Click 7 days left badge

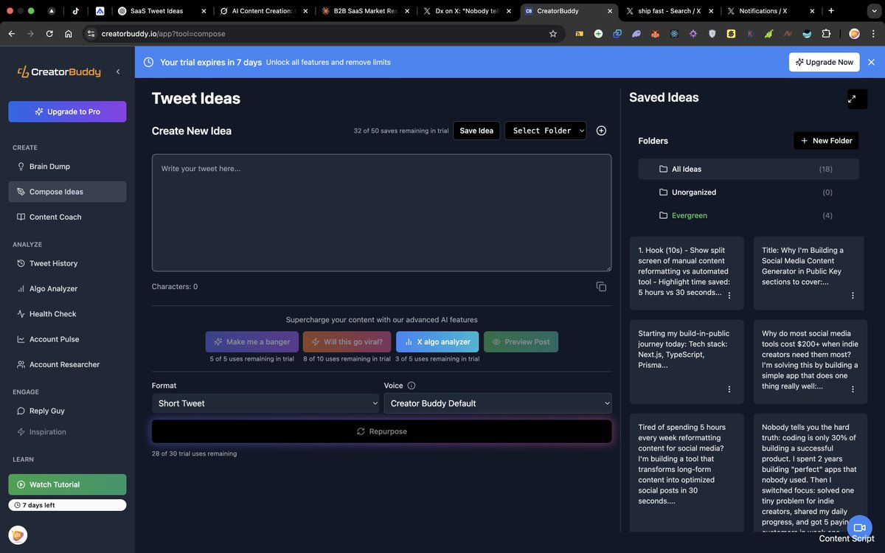(x=67, y=505)
